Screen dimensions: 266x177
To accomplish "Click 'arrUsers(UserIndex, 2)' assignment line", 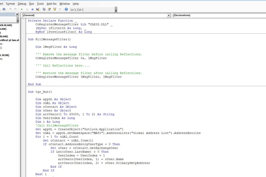I will pyautogui.click(x=104, y=163).
